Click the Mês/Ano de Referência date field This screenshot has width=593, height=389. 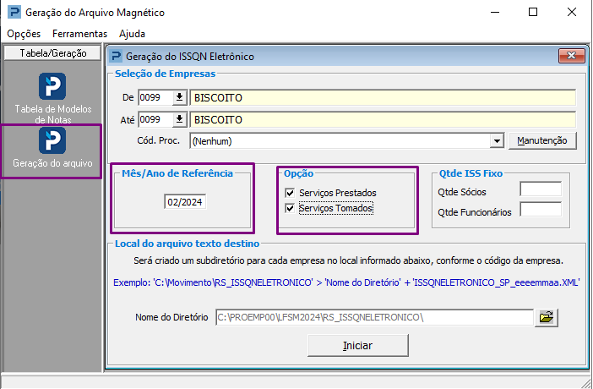[x=185, y=202]
